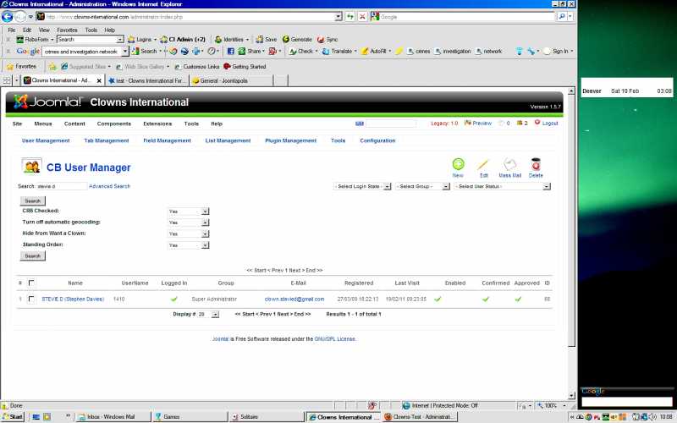Click Google toolbar Translate icon
This screenshot has height=423, width=677.
point(326,51)
